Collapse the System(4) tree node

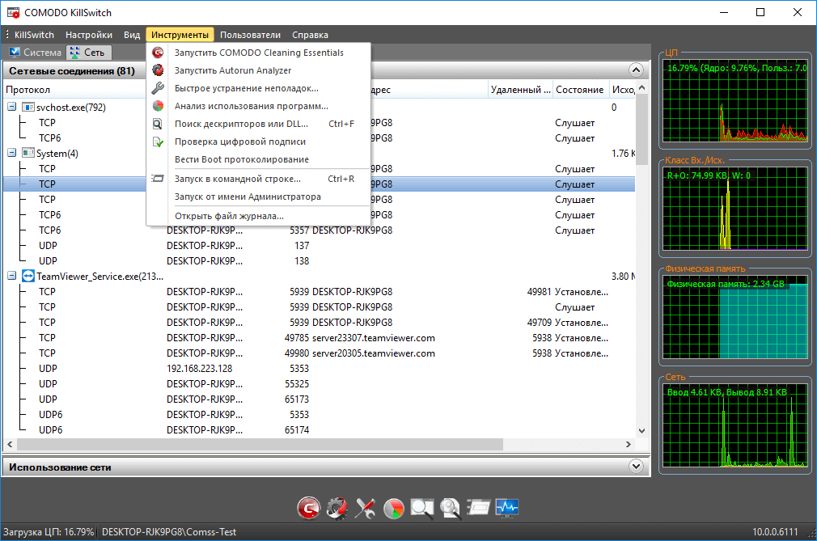tap(12, 154)
